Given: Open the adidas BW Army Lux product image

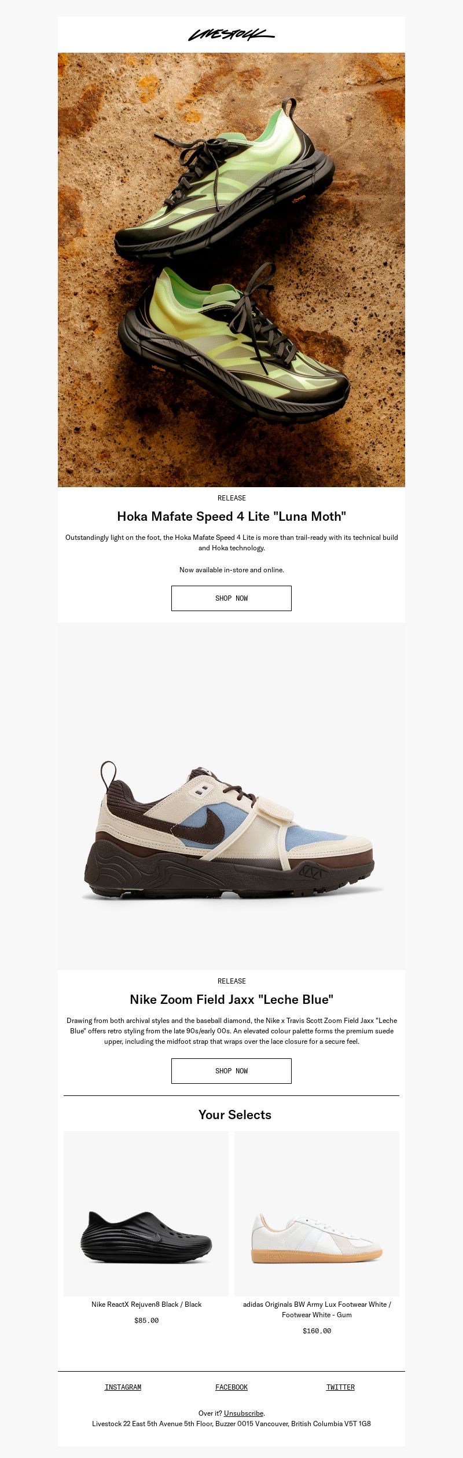Looking at the screenshot, I should tap(317, 1214).
